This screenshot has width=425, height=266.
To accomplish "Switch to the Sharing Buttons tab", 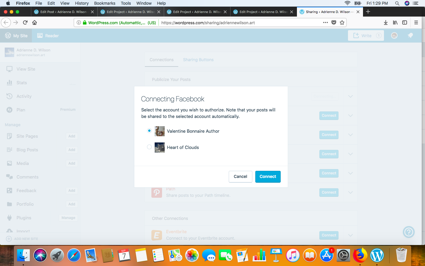I will [x=198, y=59].
